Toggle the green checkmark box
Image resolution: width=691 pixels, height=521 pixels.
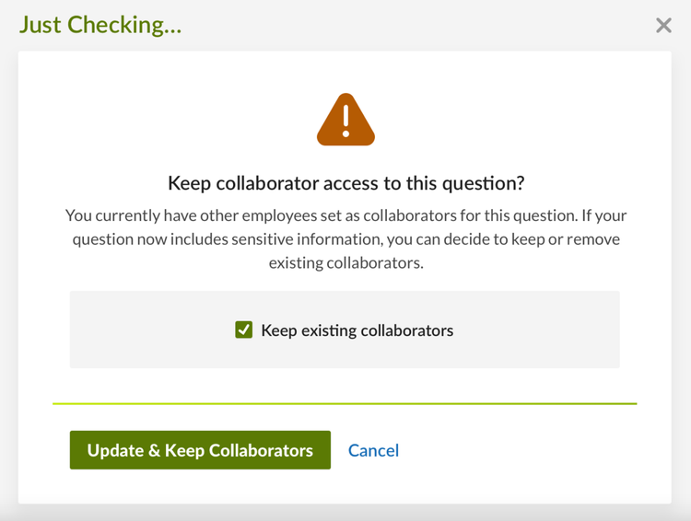click(x=244, y=330)
